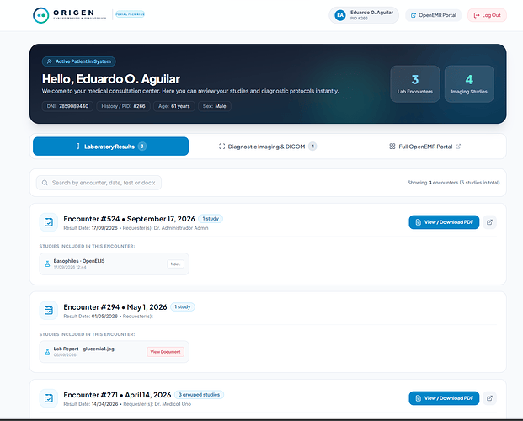
Task: Click the History / PID #266 chip
Action: tap(123, 106)
